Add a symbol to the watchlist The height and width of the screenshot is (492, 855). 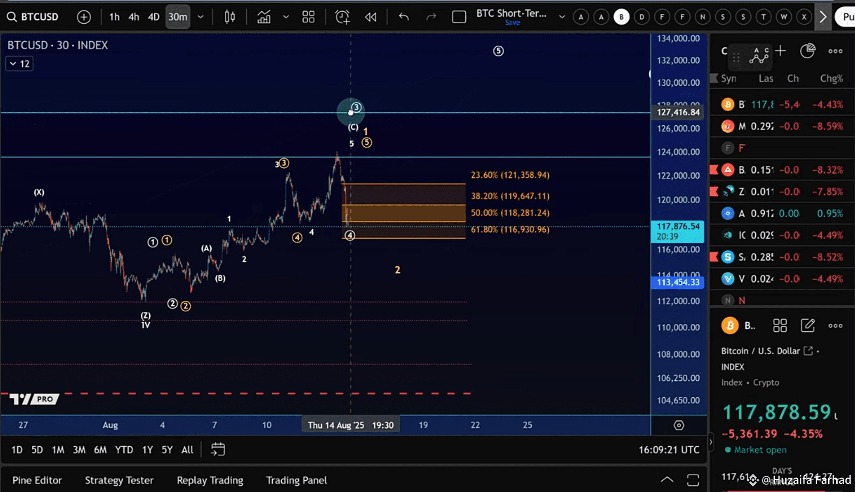(x=780, y=51)
